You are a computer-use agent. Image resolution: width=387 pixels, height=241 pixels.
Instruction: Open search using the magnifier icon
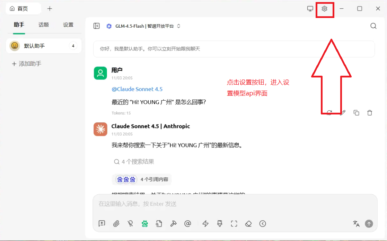[x=373, y=26]
